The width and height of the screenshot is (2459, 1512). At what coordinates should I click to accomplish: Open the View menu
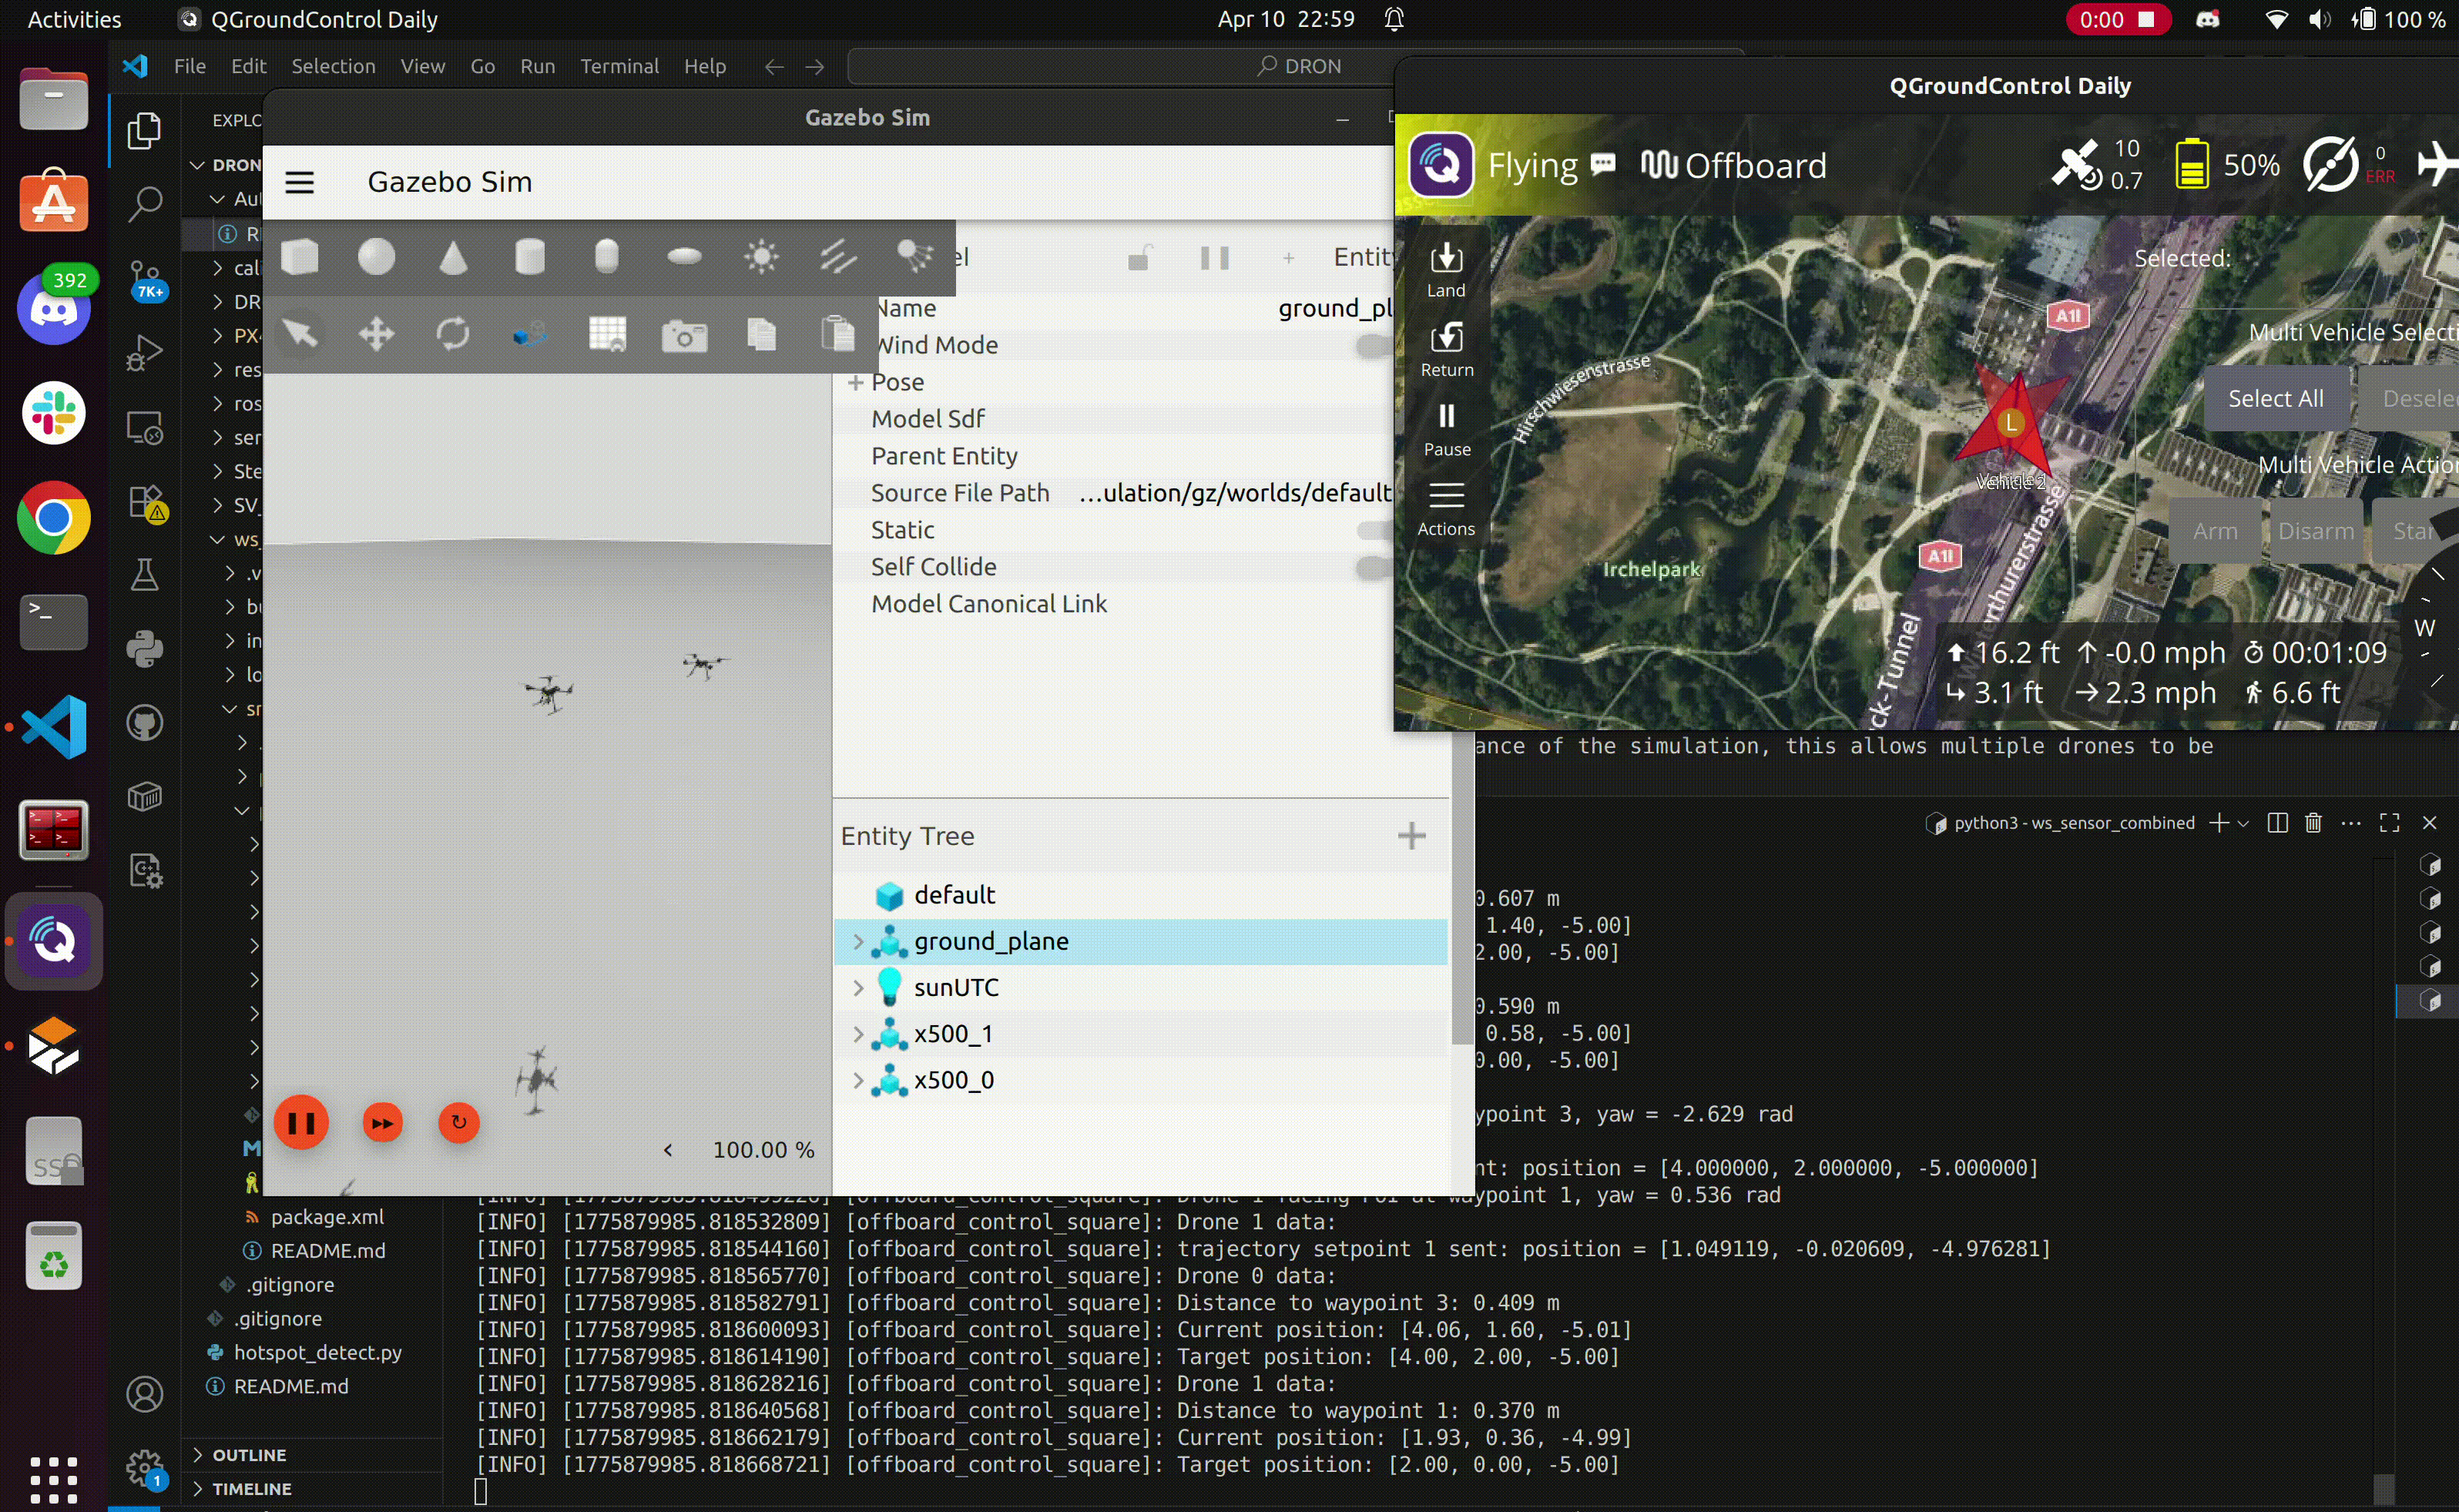(423, 66)
